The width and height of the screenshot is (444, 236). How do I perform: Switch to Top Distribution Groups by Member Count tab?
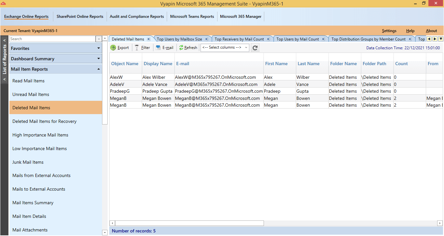[x=368, y=39]
